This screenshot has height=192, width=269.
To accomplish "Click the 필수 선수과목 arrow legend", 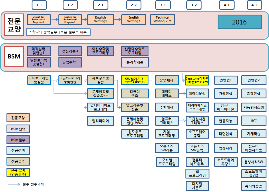I will click(x=26, y=184).
